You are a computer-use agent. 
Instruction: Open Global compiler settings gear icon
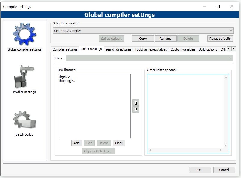click(24, 34)
